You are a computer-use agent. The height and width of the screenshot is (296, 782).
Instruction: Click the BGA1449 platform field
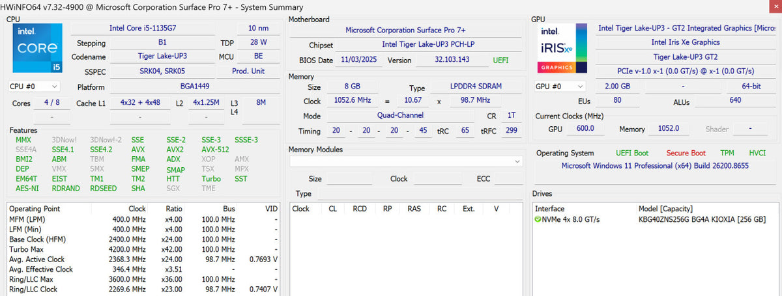tap(194, 87)
